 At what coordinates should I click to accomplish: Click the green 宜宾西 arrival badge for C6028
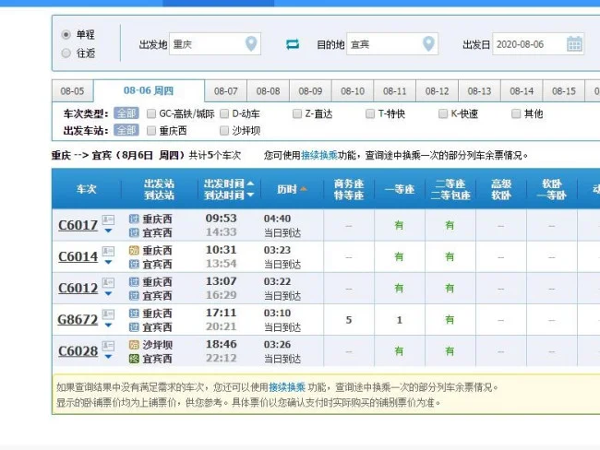(x=134, y=359)
